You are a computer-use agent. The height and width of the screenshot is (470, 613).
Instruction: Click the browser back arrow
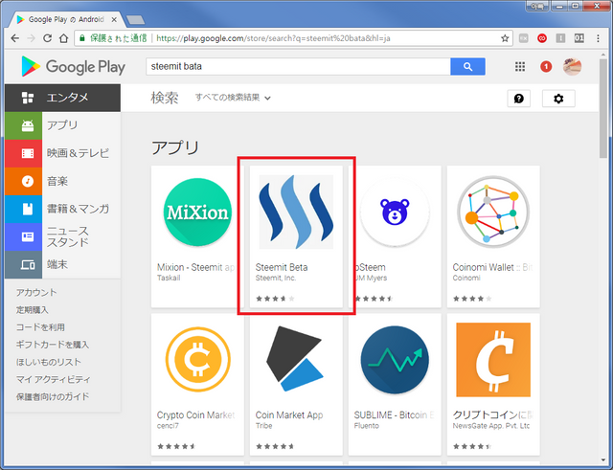15,38
